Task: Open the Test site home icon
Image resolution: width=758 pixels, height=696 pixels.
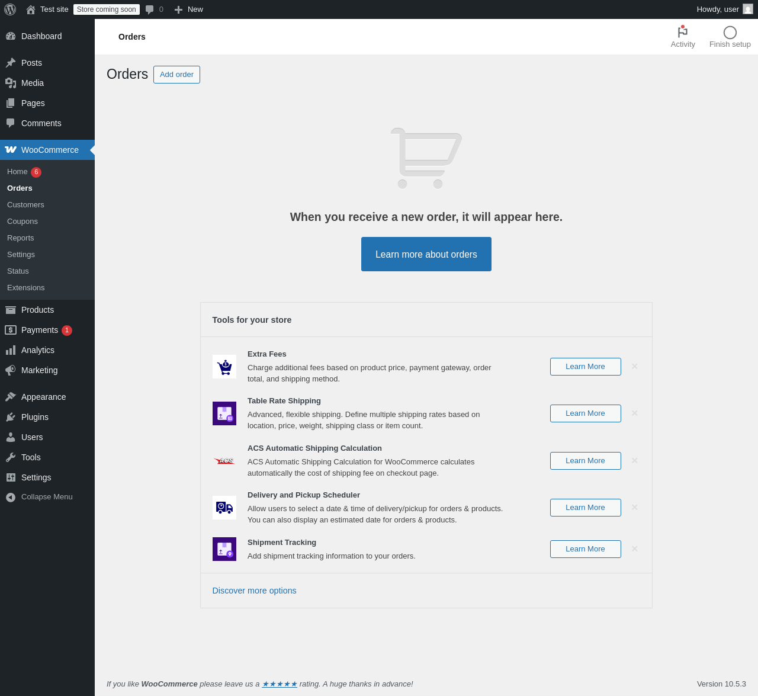Action: click(31, 9)
